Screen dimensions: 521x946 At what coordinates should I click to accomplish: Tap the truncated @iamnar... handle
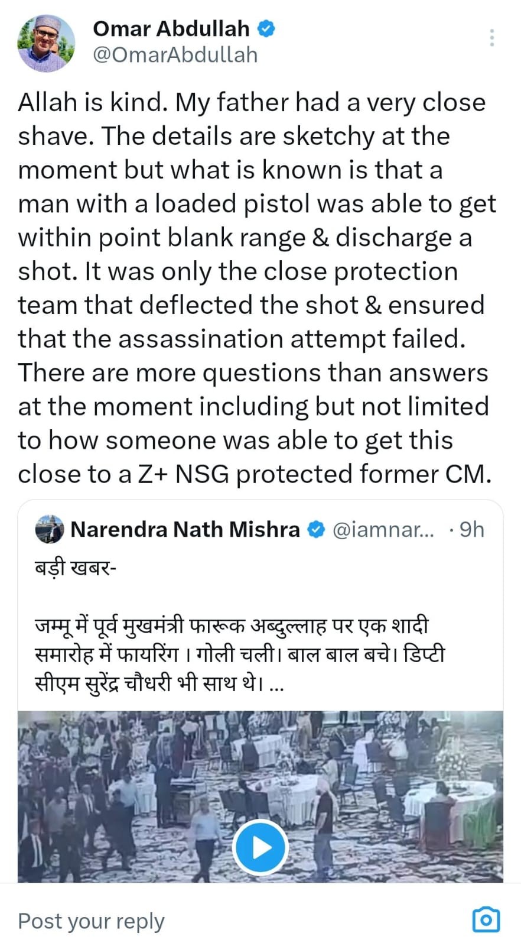pyautogui.click(x=383, y=530)
